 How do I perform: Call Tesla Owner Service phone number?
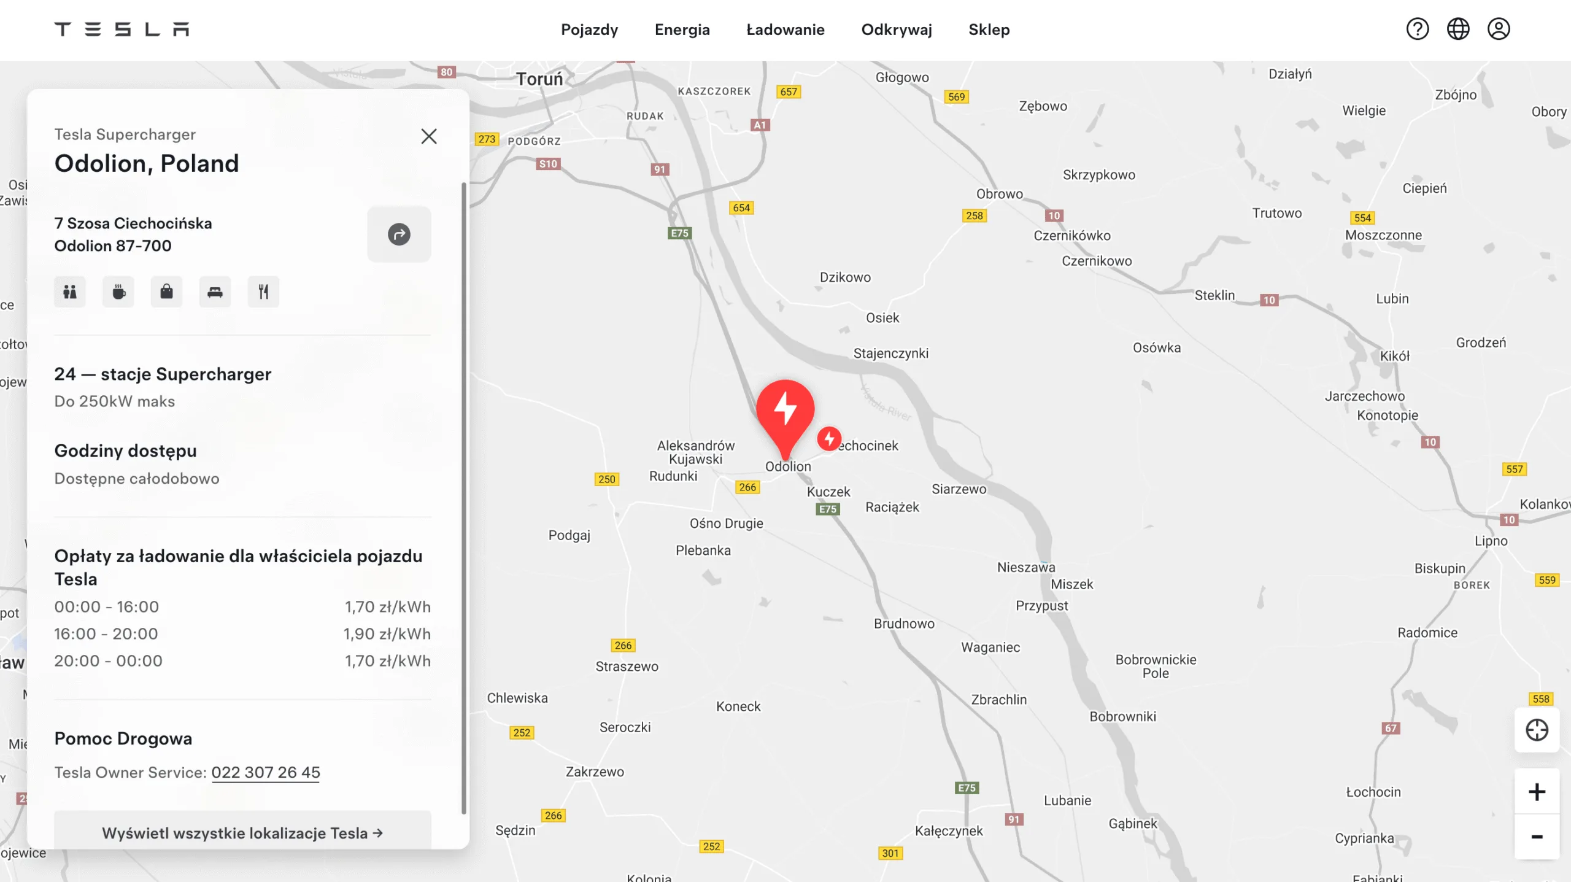click(x=266, y=772)
